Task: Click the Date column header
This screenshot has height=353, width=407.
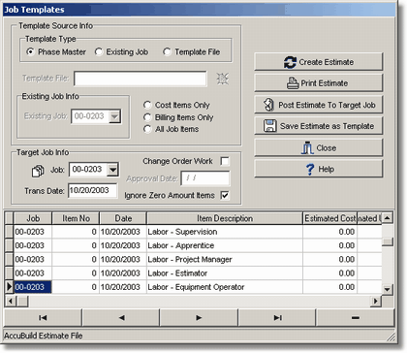Action: pos(123,218)
